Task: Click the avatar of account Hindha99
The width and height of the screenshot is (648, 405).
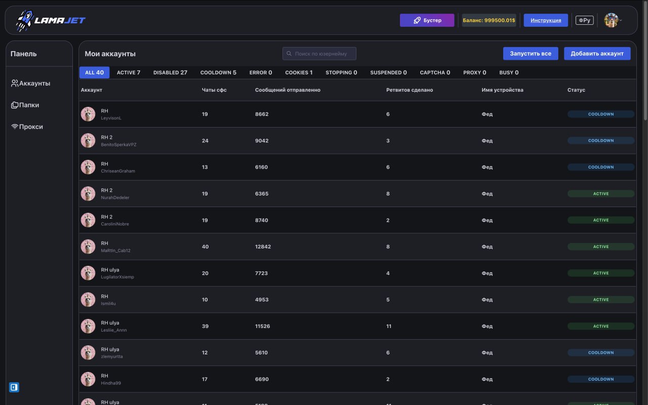Action: point(88,379)
